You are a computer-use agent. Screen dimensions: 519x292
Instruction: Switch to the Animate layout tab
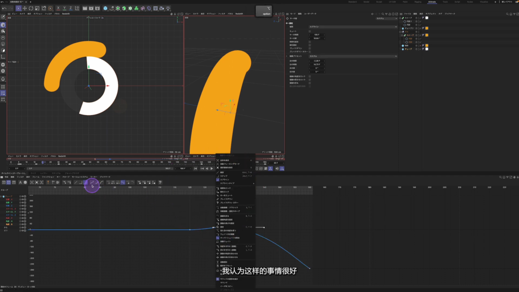click(x=432, y=2)
